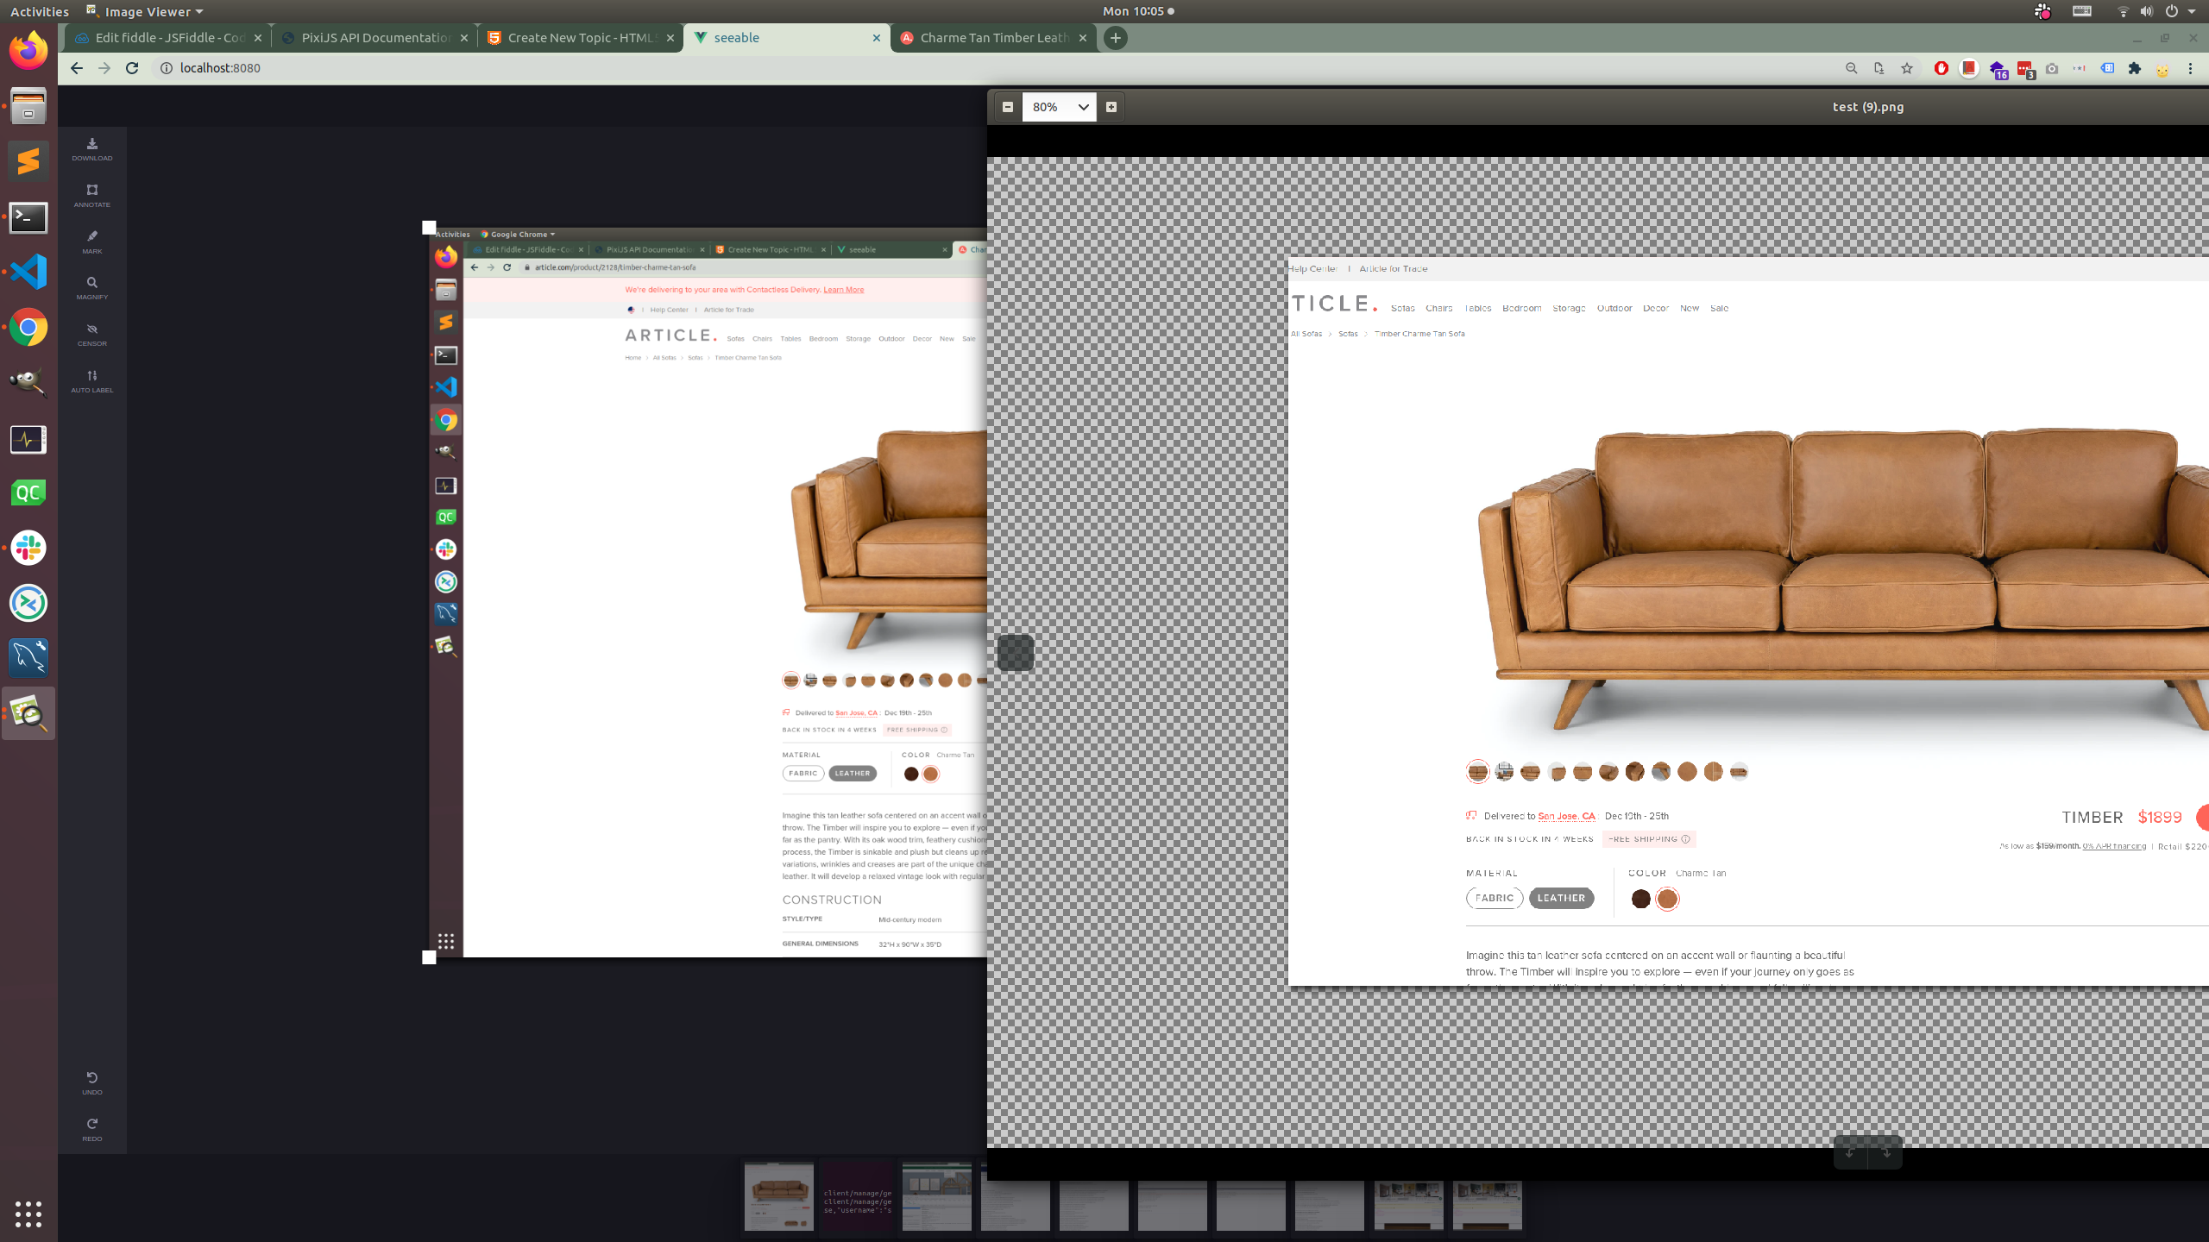Select the sofa thumbnail in the filmstrip
2209x1242 pixels.
pos(778,1196)
